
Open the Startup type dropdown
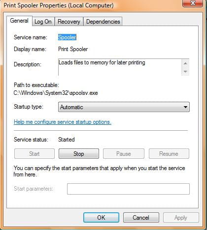[124, 107]
